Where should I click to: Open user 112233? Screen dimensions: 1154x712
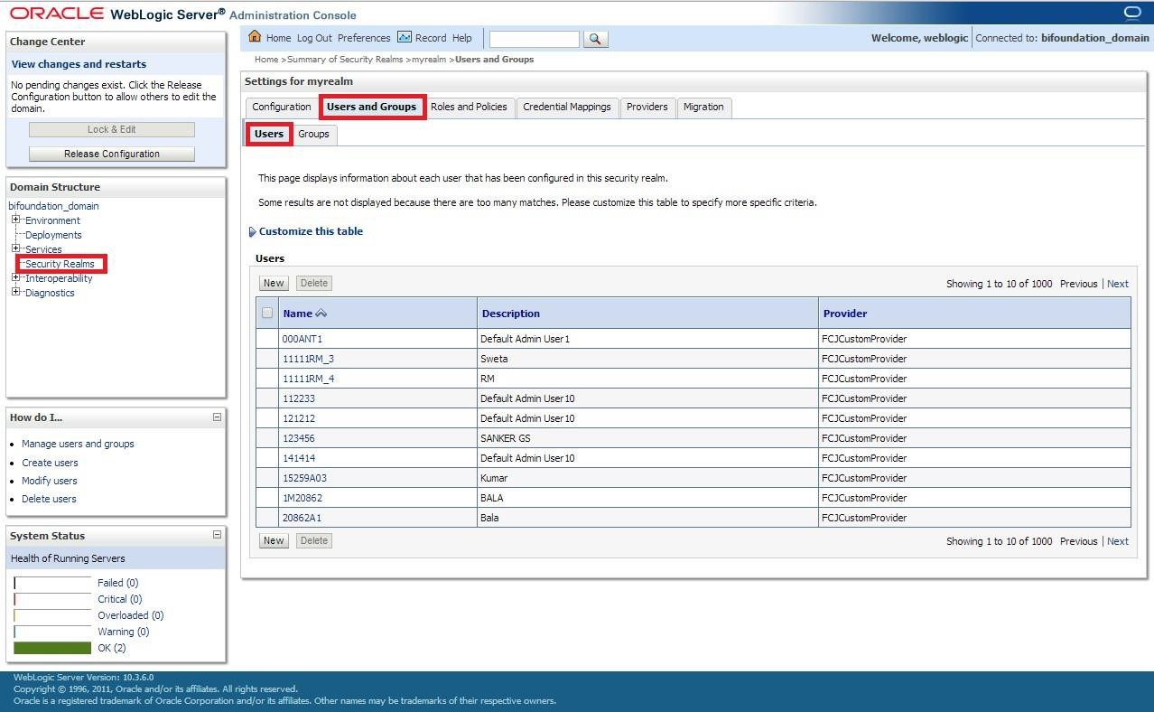299,398
